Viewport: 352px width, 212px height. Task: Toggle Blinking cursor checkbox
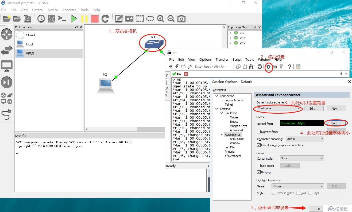click(x=259, y=172)
